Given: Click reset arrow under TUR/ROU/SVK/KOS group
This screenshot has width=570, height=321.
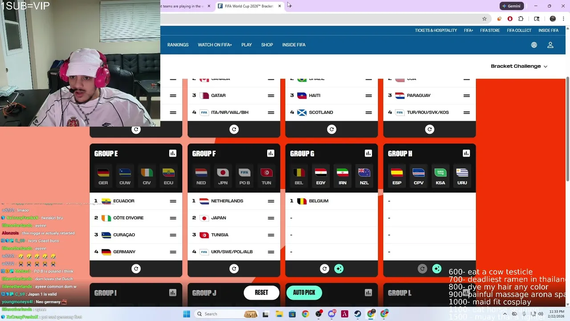Looking at the screenshot, I should point(430,129).
